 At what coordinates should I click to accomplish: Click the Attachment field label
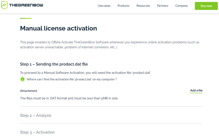(28, 91)
